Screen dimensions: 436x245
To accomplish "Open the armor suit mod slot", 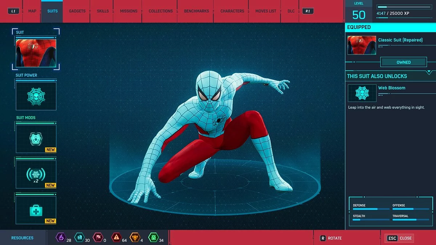I will coord(36,138).
